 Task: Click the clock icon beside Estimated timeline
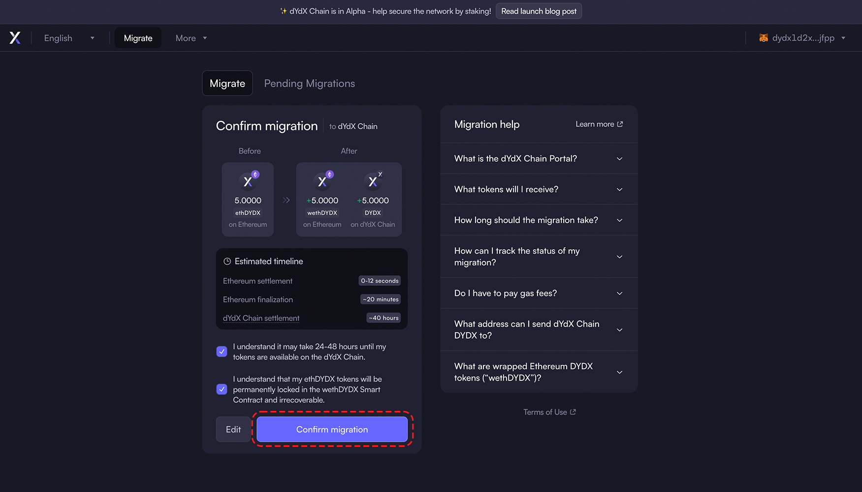227,261
